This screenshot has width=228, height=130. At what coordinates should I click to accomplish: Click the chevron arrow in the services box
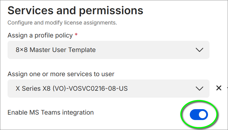tap(199, 89)
